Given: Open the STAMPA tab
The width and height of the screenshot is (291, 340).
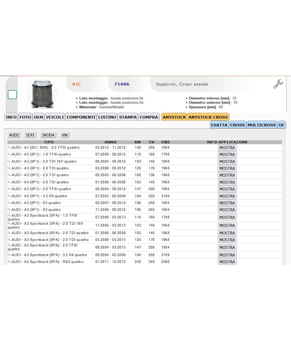Looking at the screenshot, I should click(x=128, y=117).
